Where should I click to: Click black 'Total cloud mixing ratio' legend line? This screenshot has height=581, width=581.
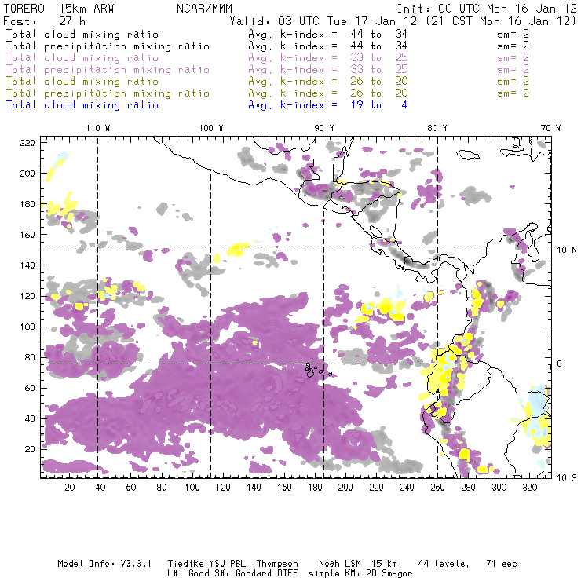tap(82, 34)
